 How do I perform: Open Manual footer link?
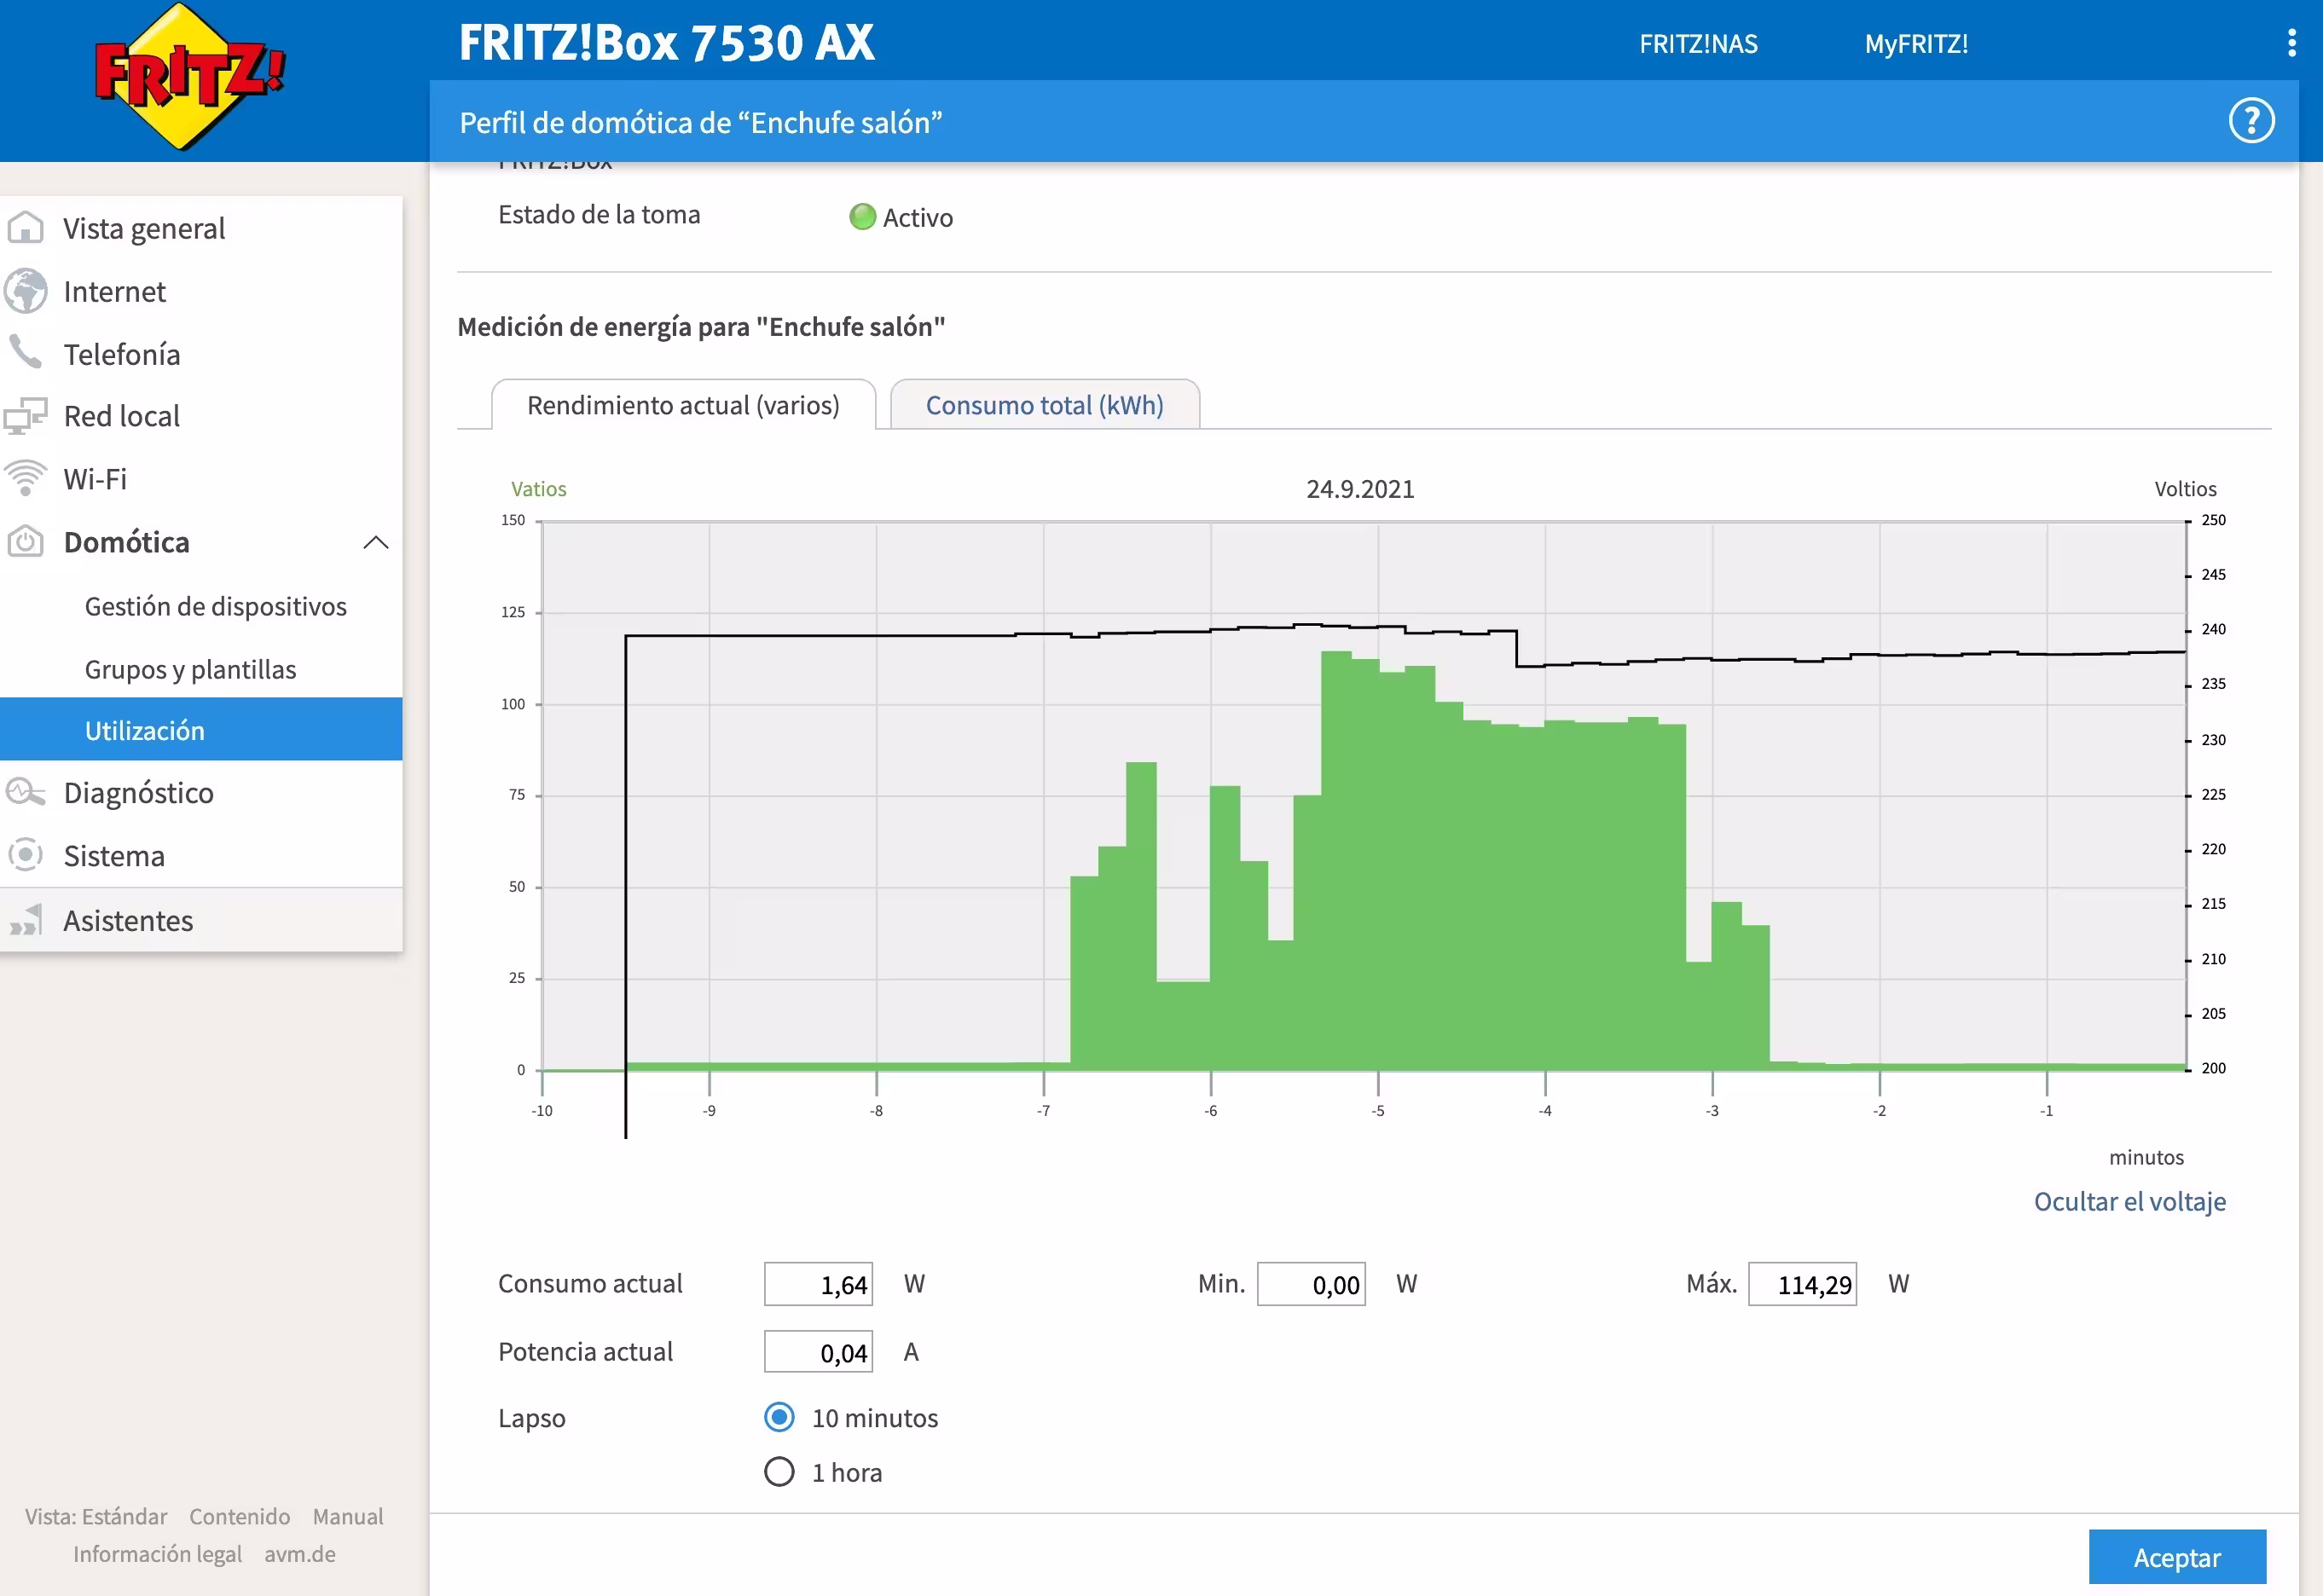click(x=348, y=1516)
